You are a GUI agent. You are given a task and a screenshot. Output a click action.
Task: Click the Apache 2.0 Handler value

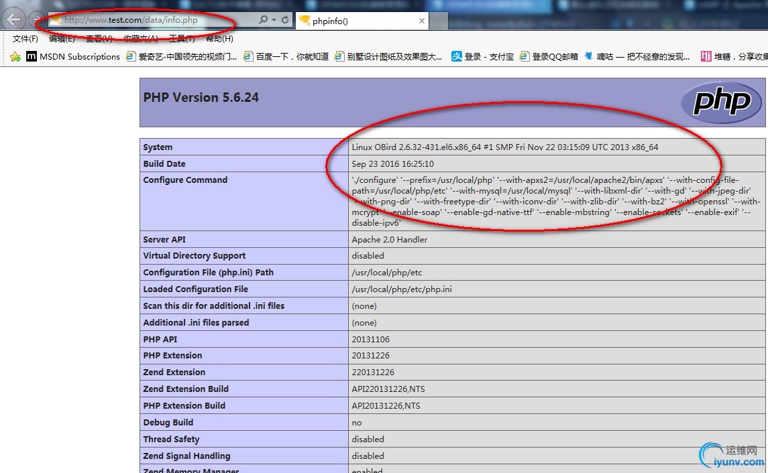point(390,240)
